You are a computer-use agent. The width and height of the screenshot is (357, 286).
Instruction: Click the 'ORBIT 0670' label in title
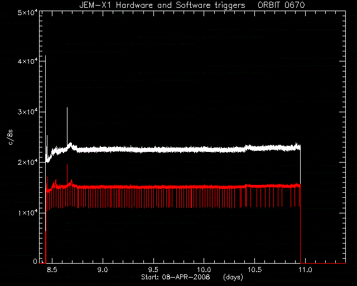coord(281,5)
